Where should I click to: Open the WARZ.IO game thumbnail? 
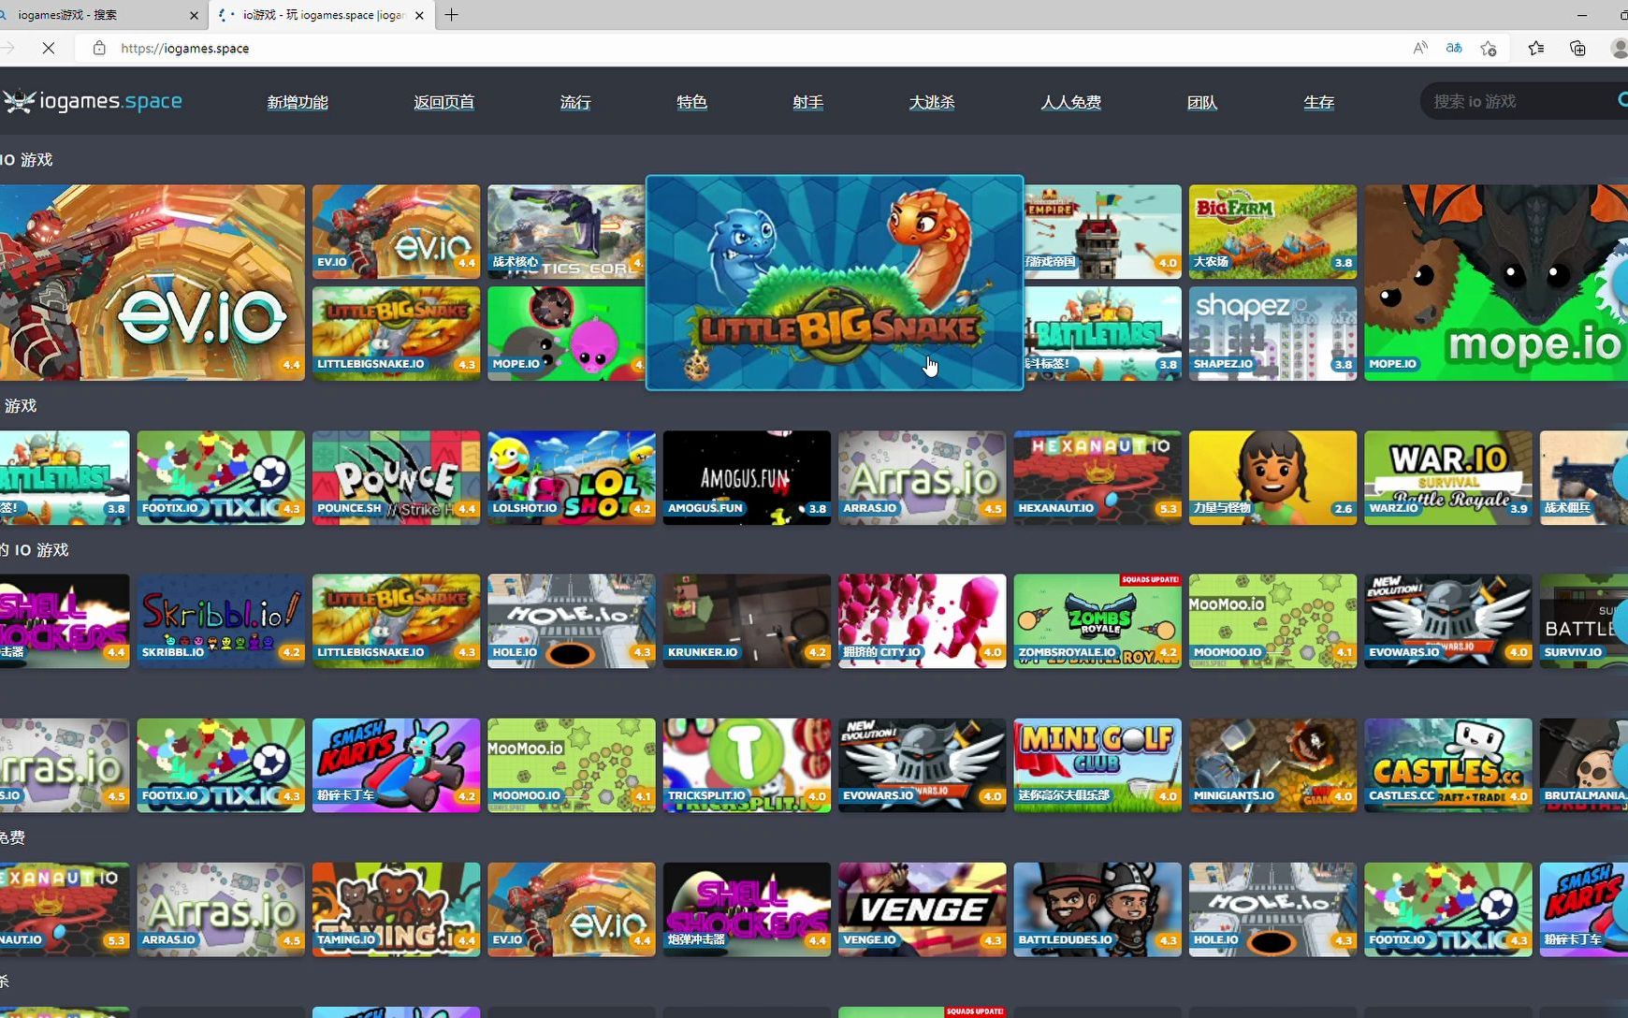1448,477
